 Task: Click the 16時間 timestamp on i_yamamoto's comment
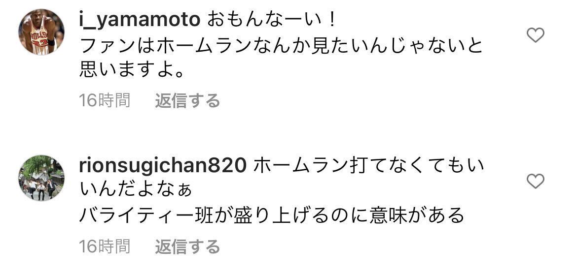(x=105, y=100)
